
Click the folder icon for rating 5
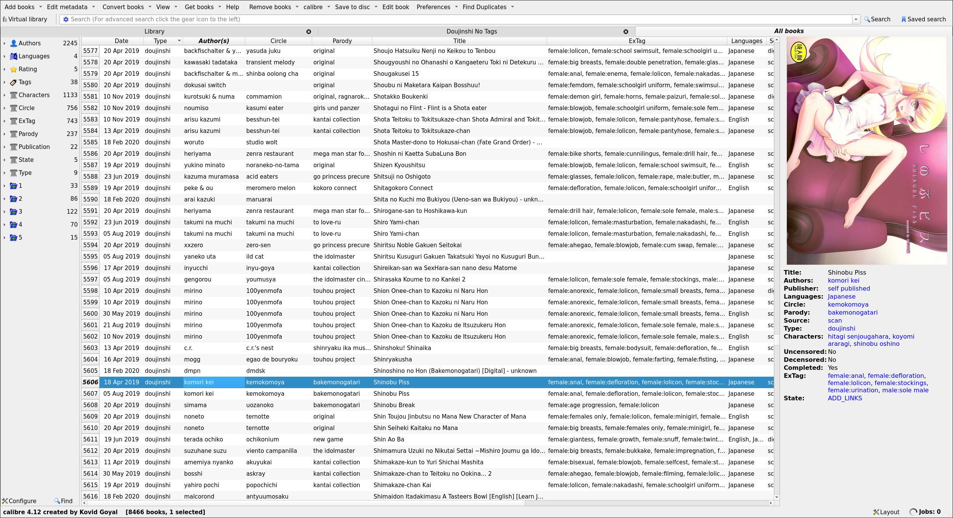coord(14,238)
